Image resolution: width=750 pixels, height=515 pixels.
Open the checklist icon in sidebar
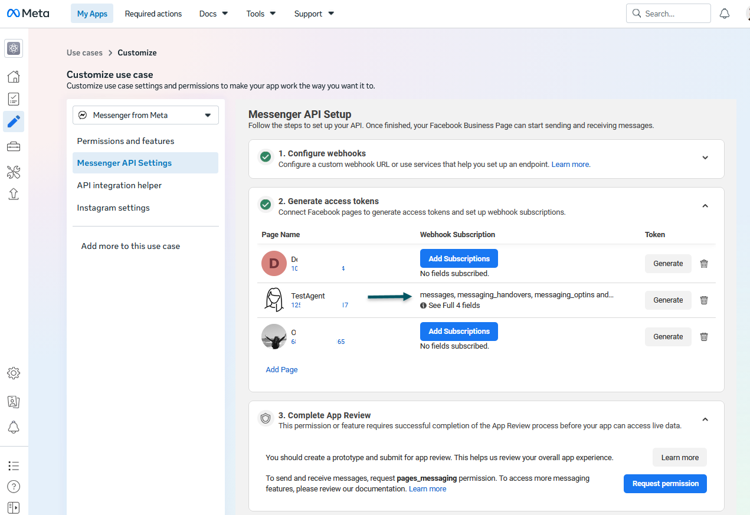[x=14, y=99]
